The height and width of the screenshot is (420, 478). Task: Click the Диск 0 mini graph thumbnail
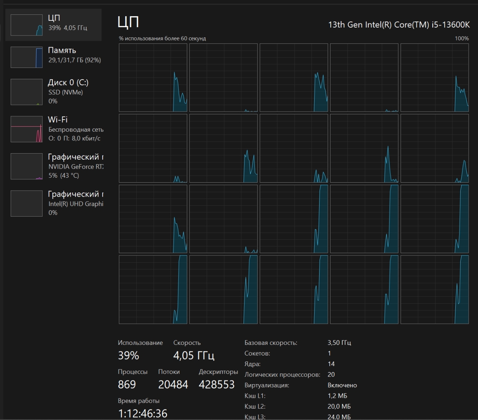tap(26, 92)
